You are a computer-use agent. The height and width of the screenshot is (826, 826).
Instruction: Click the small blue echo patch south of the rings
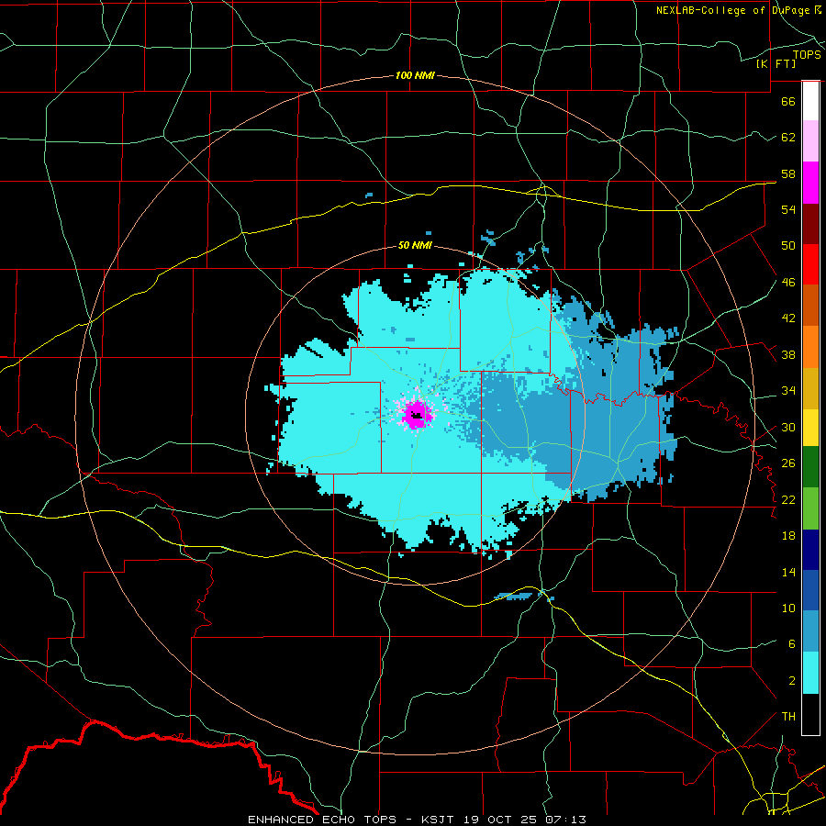pyautogui.click(x=515, y=597)
